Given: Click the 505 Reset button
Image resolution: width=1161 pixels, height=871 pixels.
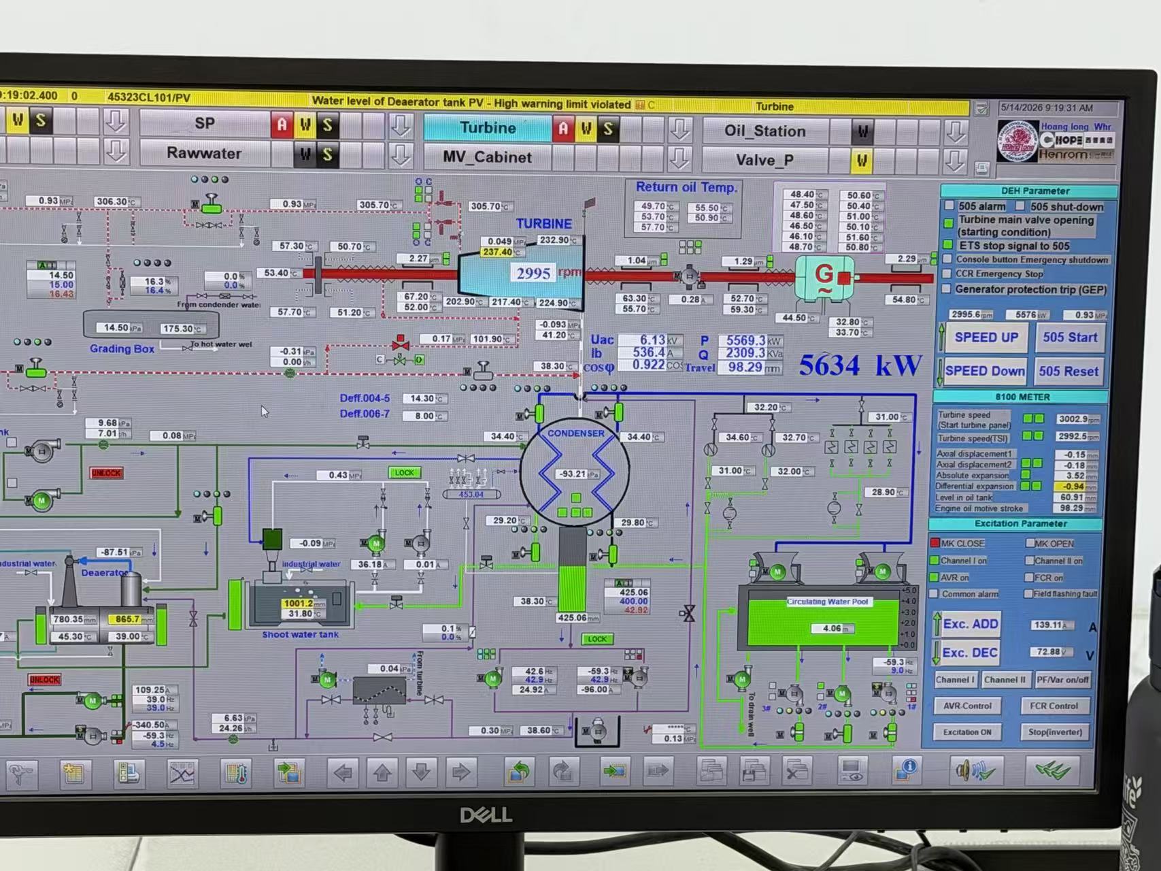Looking at the screenshot, I should [1068, 372].
